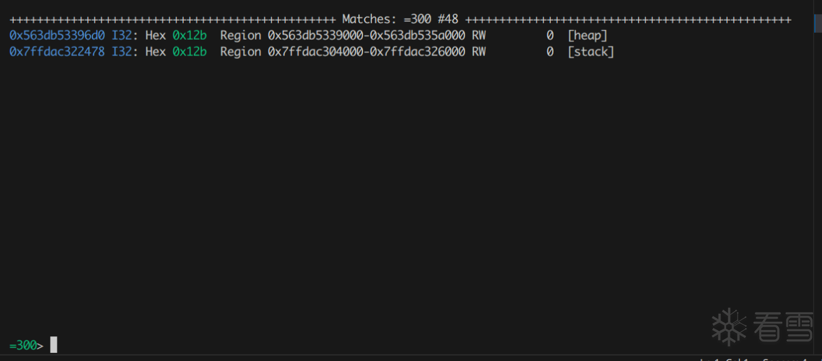Click the 0x12b value in stack row

(189, 52)
